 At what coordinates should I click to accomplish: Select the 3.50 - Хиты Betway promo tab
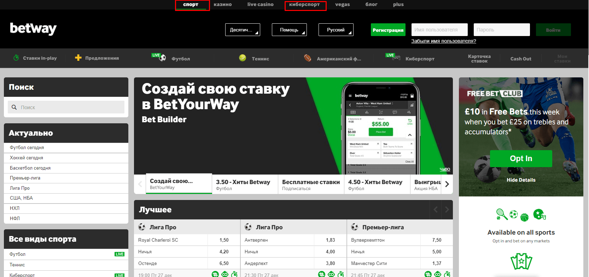pos(245,184)
